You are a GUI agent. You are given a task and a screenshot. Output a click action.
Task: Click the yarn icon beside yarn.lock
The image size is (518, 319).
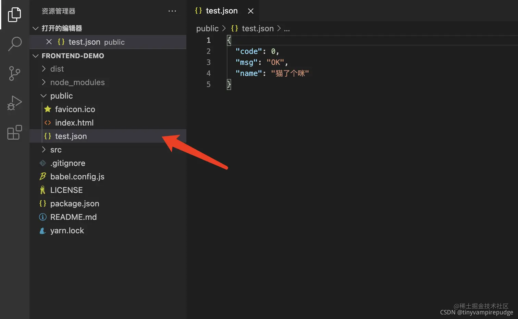pyautogui.click(x=43, y=230)
